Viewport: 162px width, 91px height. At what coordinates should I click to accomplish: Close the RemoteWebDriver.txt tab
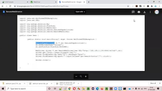coord(84,2)
